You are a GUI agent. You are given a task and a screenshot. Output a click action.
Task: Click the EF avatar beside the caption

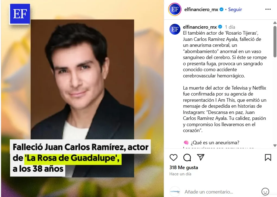pos(175,29)
